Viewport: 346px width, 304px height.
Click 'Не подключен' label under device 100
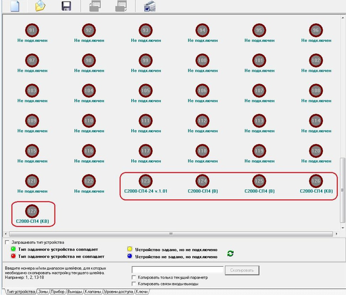click(203, 71)
